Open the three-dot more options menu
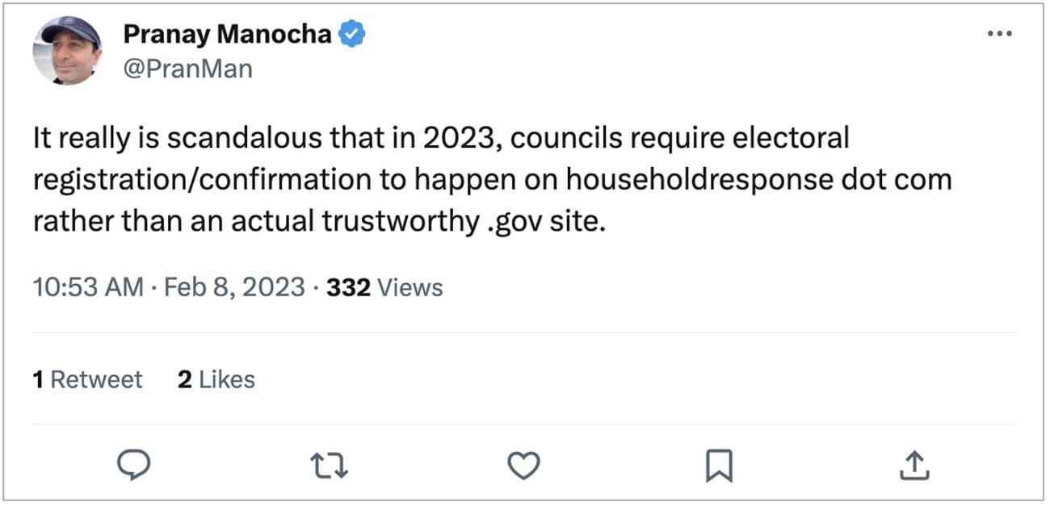Image resolution: width=1050 pixels, height=506 pixels. 1000,34
